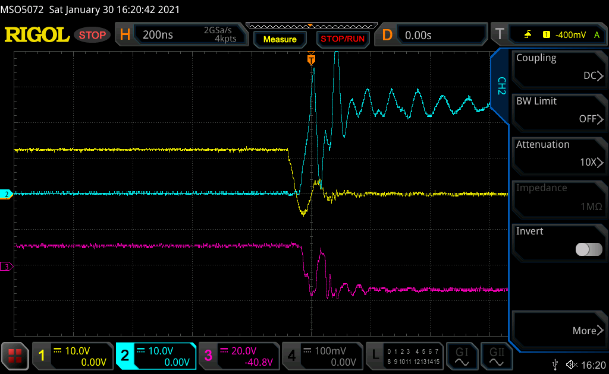609x374 pixels.
Task: Click the channel 1 10.0V scale value
Action: click(77, 351)
